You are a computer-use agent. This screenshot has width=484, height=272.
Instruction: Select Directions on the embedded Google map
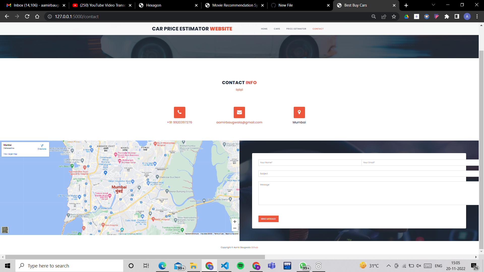click(x=42, y=147)
